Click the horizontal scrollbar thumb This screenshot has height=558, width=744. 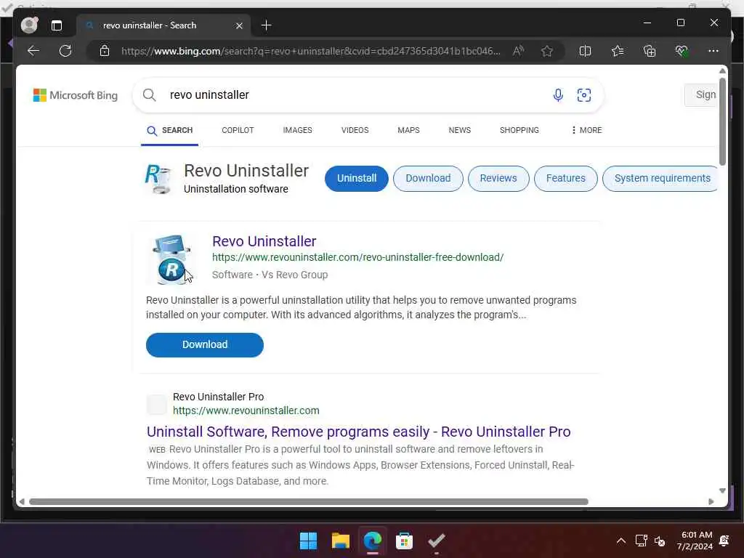pyautogui.click(x=308, y=501)
